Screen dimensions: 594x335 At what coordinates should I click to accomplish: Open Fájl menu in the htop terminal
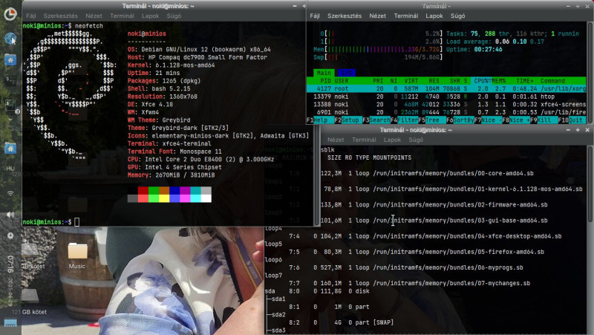[314, 16]
